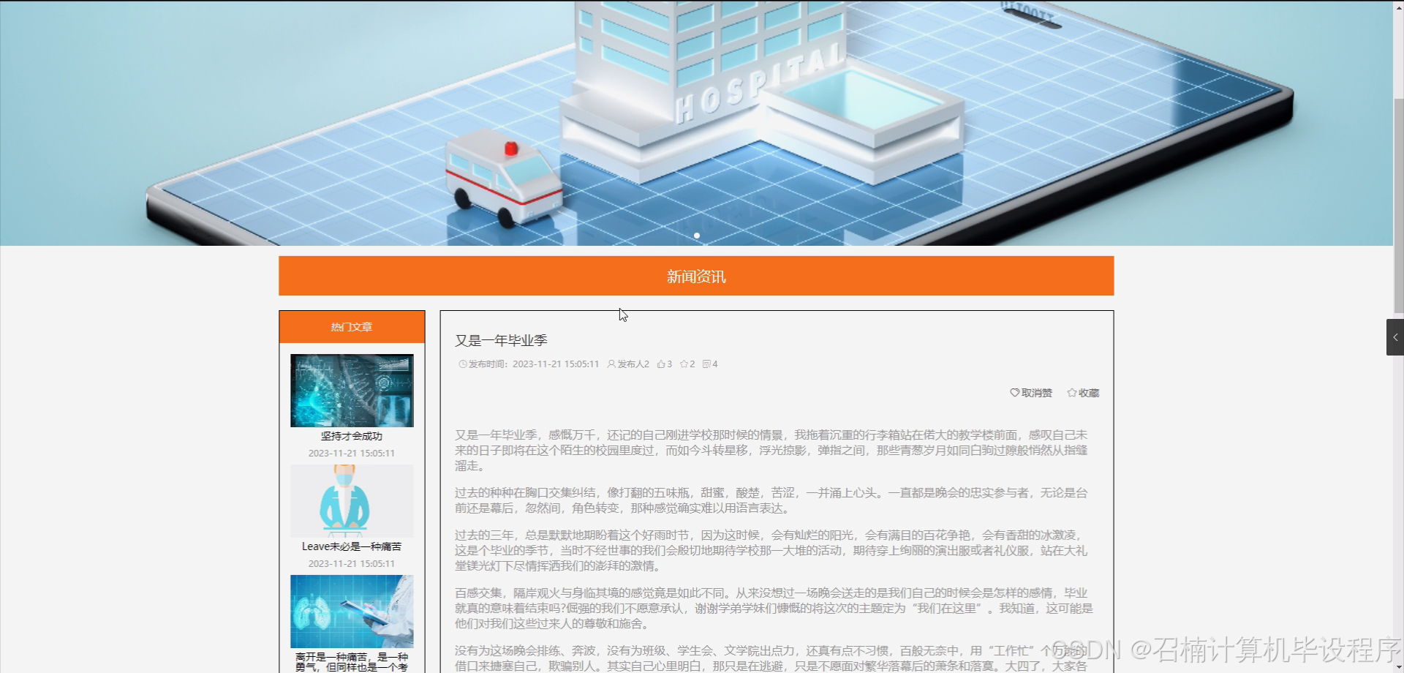This screenshot has width=1404, height=673.
Task: Open the 新闻资讯 section header
Action: tap(695, 276)
